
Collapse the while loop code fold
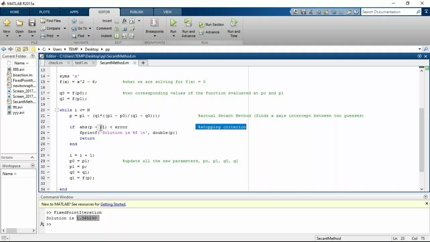pos(57,110)
